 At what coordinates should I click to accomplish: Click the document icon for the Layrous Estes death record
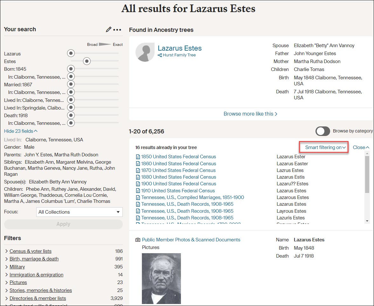point(138,211)
